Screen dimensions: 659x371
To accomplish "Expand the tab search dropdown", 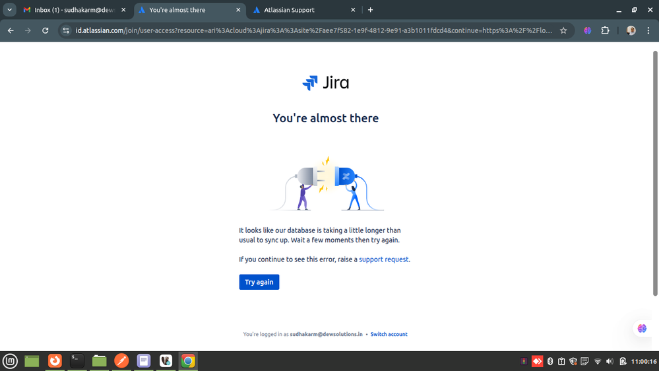I will 9,10.
